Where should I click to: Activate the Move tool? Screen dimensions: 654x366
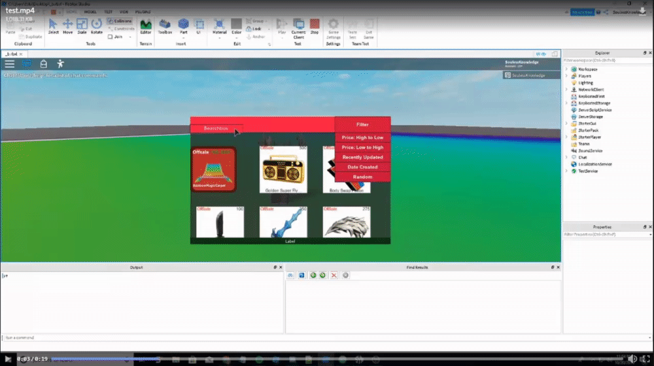(x=67, y=26)
